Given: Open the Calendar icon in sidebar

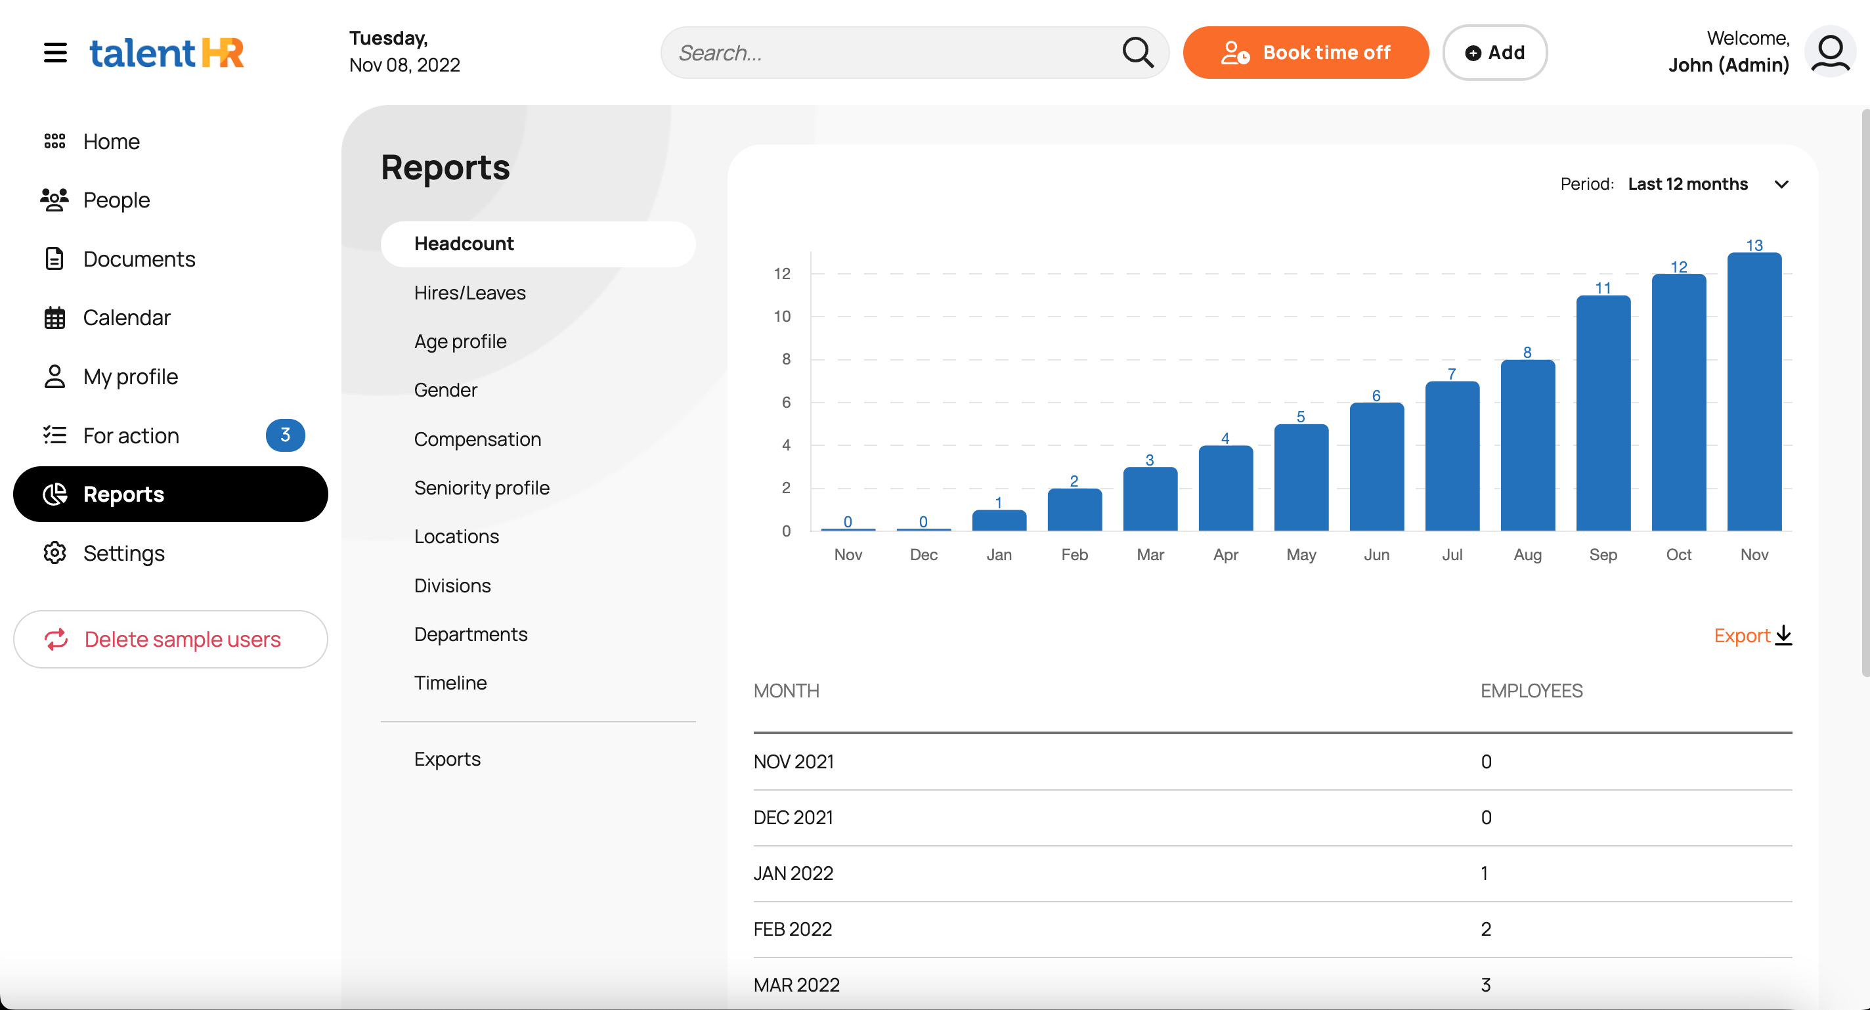Looking at the screenshot, I should click(54, 317).
